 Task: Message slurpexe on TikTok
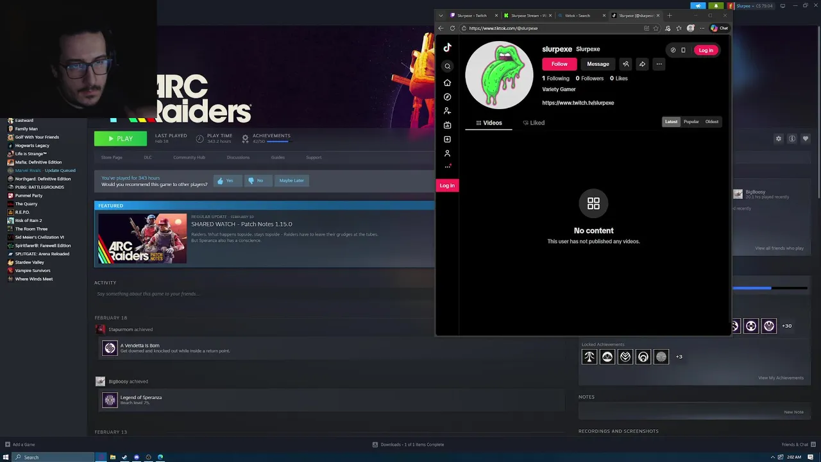click(x=598, y=64)
